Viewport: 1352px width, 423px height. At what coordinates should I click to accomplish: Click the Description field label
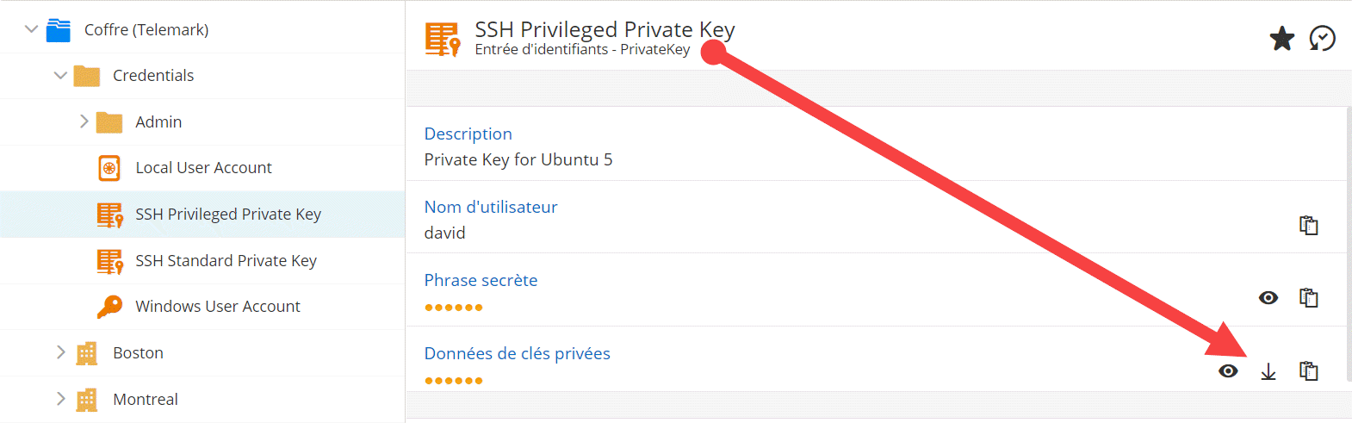click(468, 134)
